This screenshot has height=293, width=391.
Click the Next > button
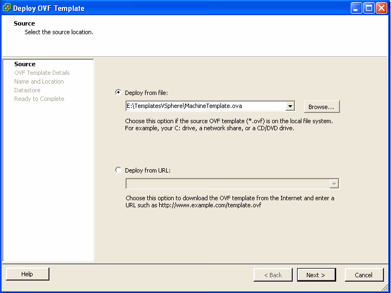click(x=316, y=275)
